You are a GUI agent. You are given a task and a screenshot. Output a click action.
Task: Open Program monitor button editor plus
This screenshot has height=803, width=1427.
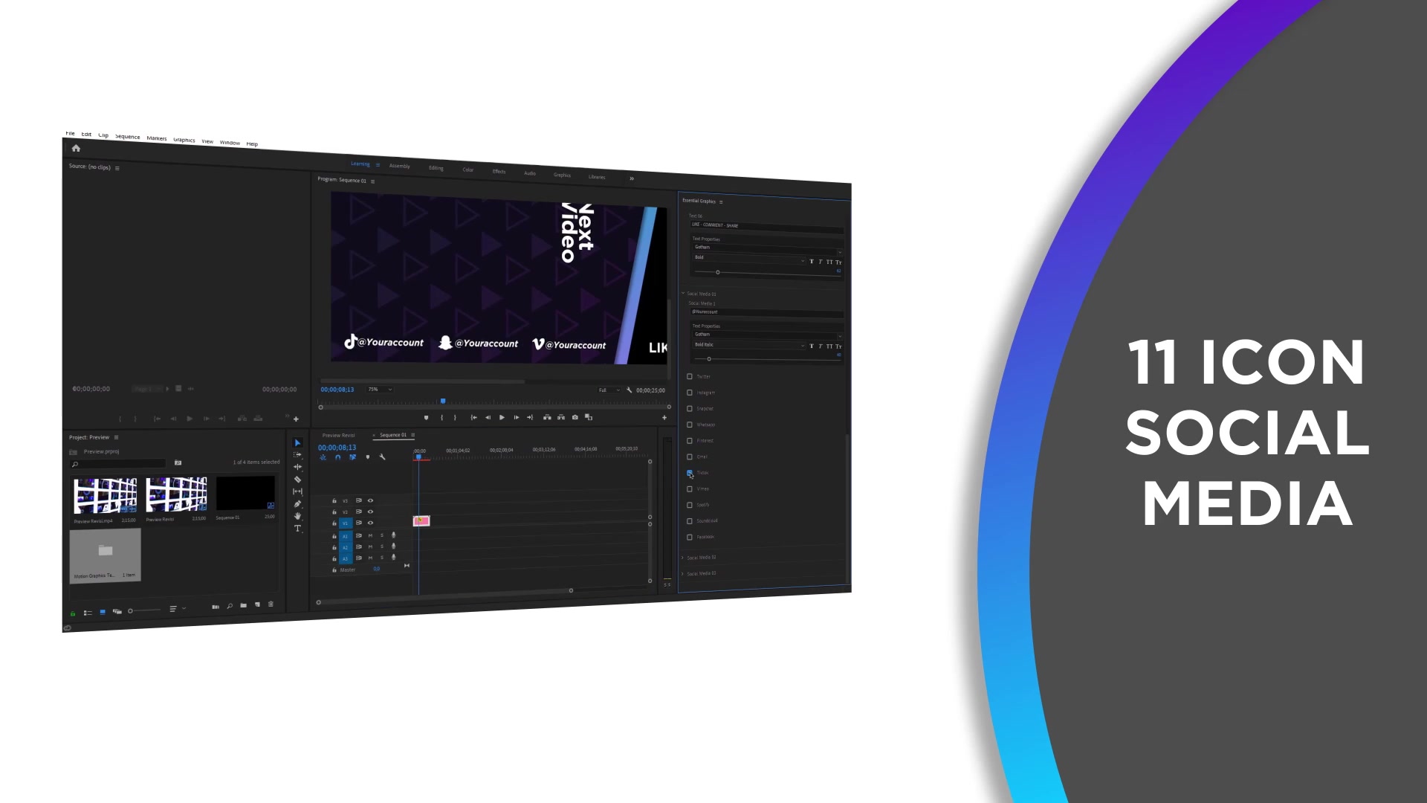point(664,418)
